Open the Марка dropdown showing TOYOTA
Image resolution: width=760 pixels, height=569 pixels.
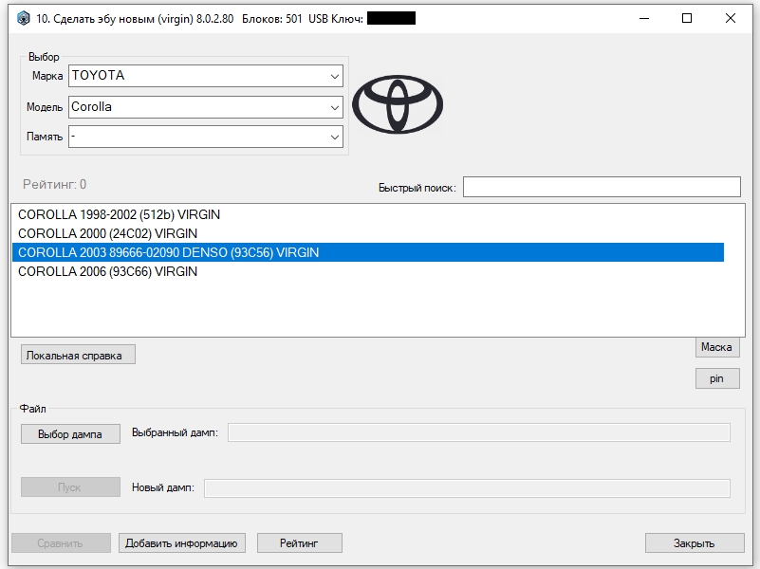pyautogui.click(x=206, y=76)
